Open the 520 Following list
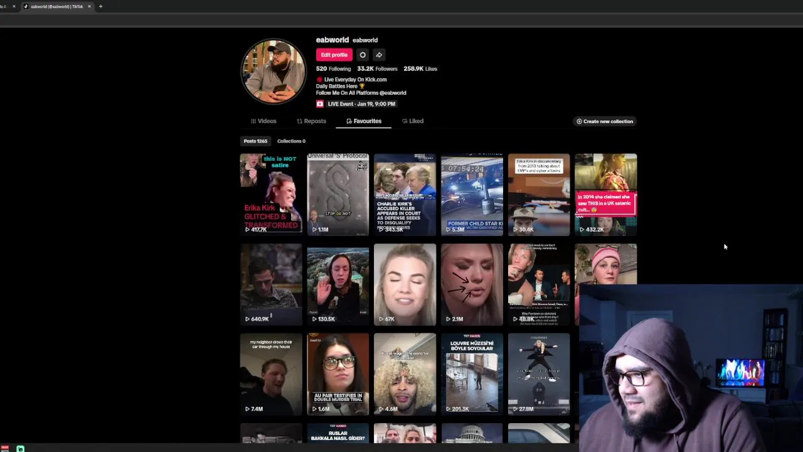This screenshot has height=452, width=803. point(333,68)
